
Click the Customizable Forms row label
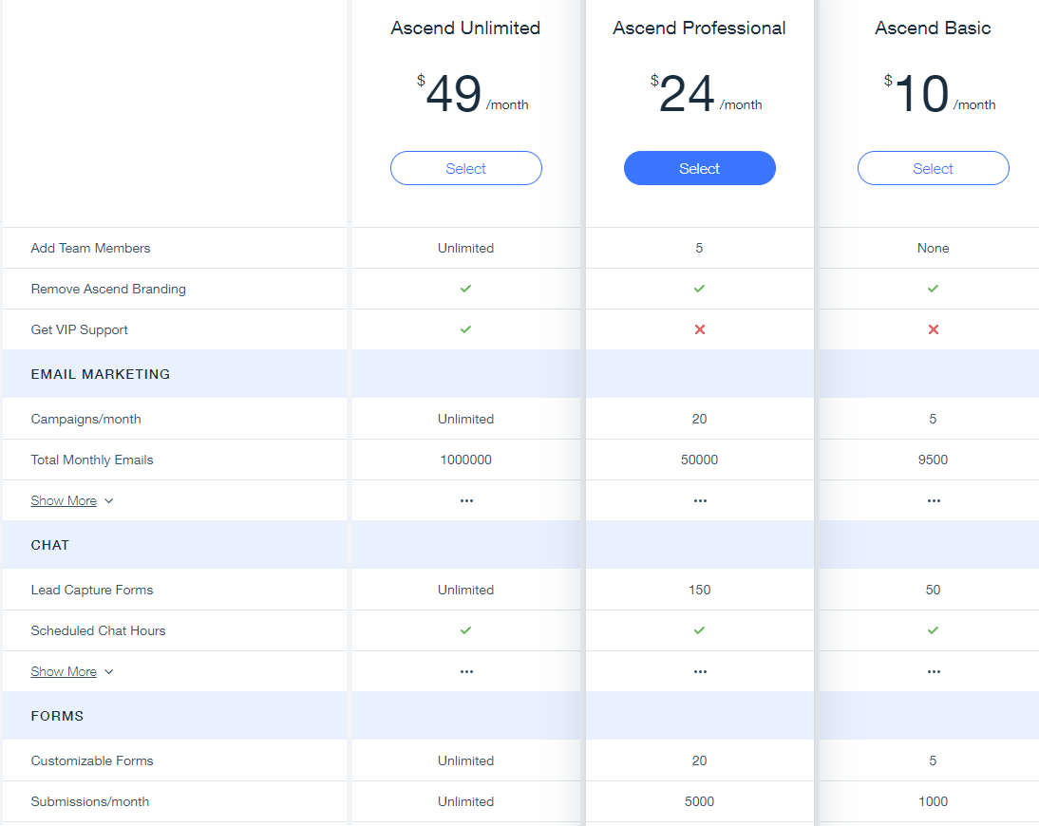point(92,760)
